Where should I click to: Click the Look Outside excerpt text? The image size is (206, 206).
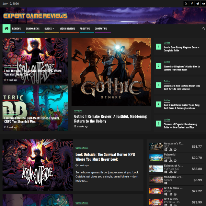pyautogui.click(x=107, y=176)
